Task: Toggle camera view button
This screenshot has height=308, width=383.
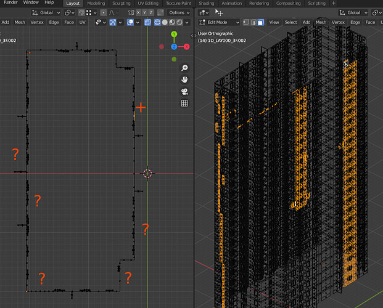Action: click(184, 92)
